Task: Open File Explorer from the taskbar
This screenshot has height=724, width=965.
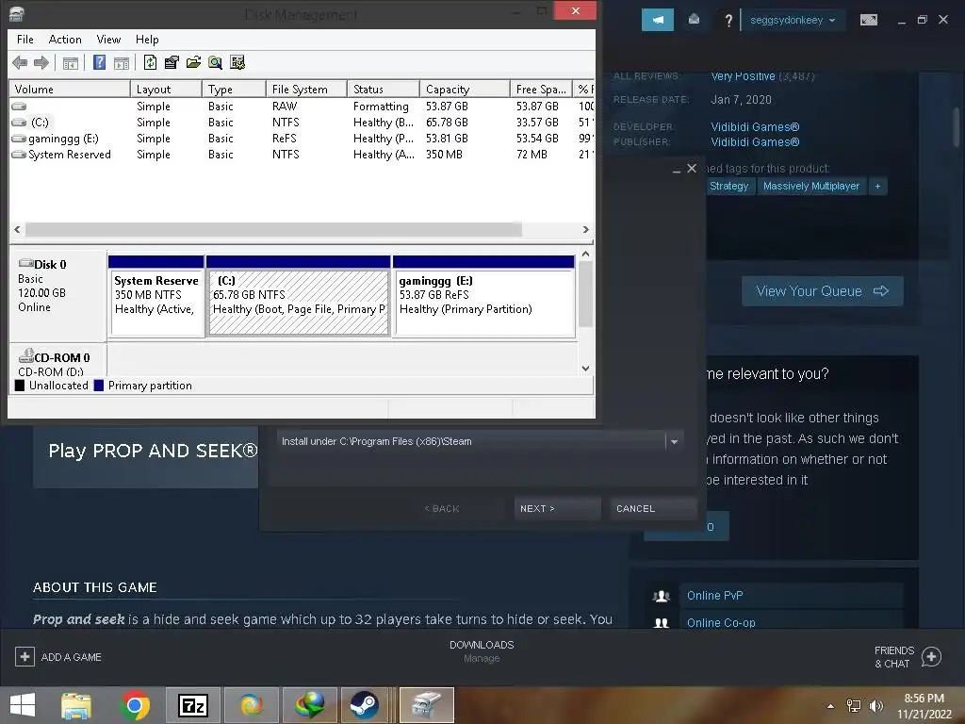Action: coord(76,705)
